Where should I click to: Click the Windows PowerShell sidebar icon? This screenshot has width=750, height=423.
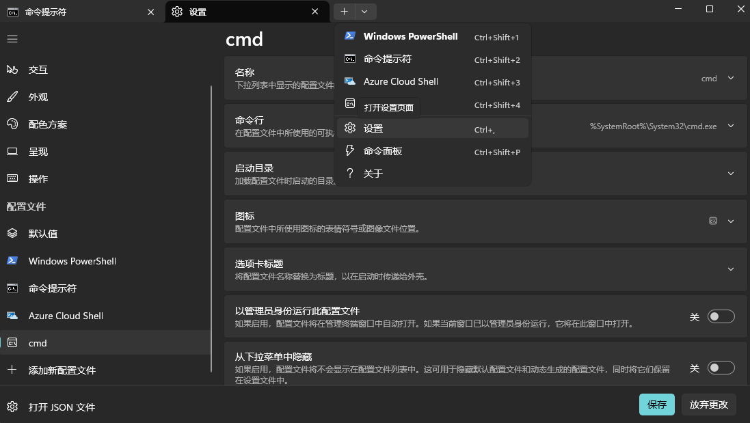click(x=12, y=260)
